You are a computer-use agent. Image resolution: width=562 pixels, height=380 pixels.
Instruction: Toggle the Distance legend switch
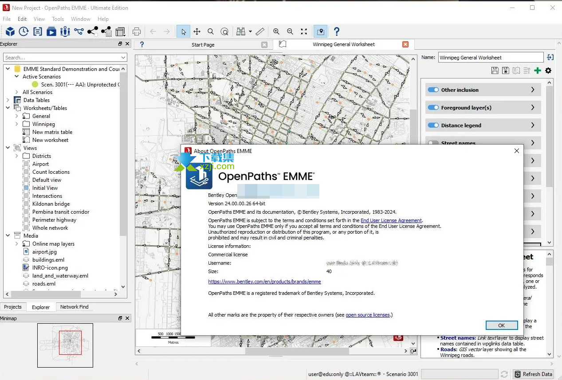433,125
